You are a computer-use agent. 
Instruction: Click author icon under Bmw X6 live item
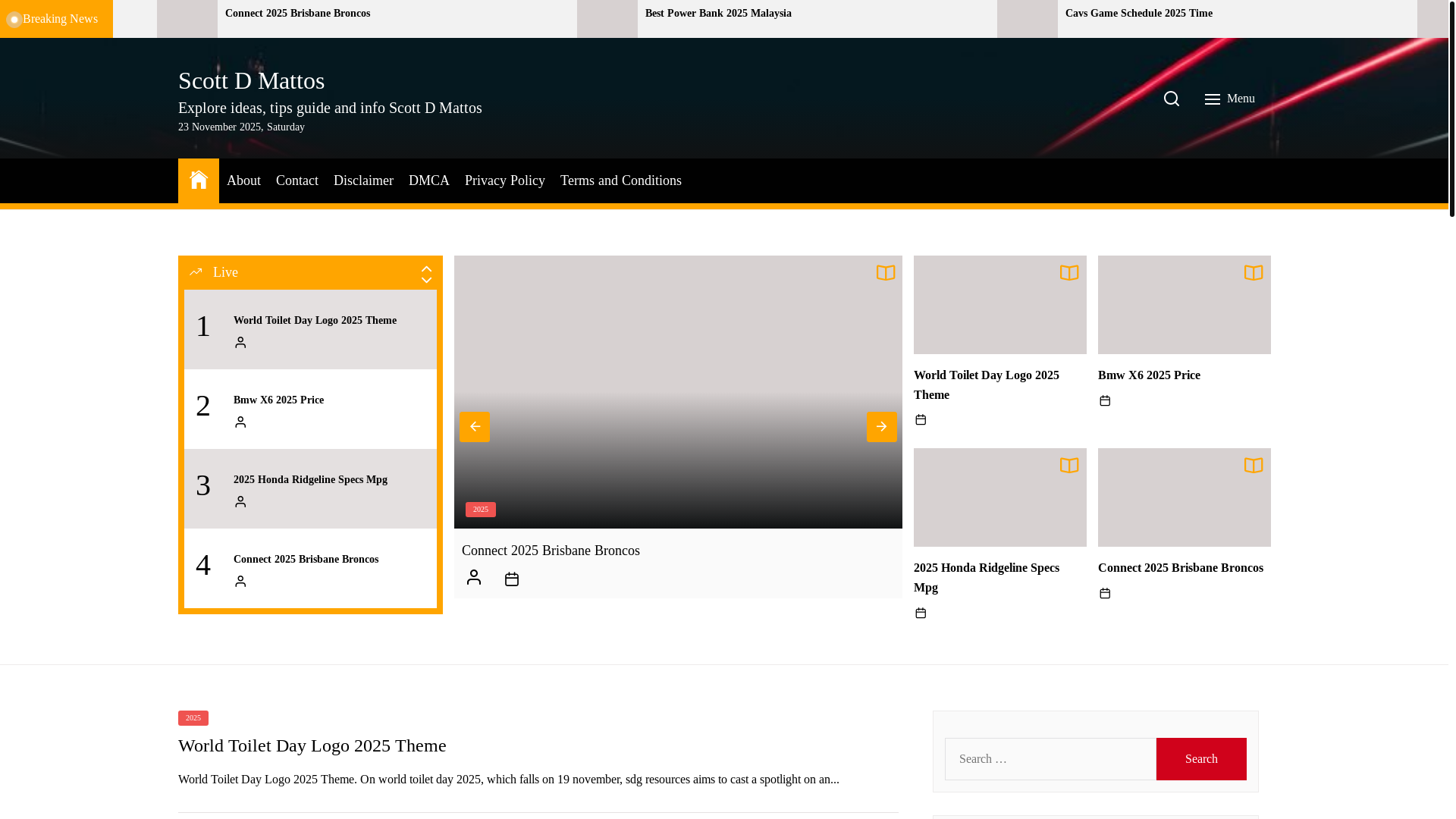(x=240, y=422)
